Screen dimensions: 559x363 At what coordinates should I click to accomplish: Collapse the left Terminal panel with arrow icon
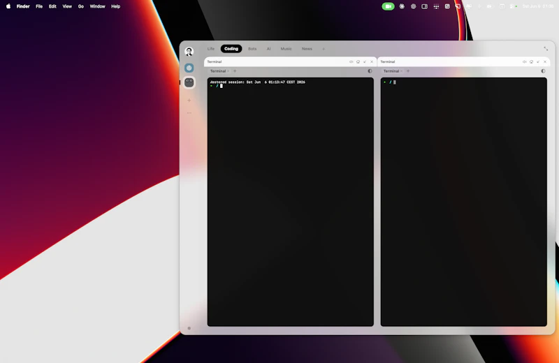(365, 61)
